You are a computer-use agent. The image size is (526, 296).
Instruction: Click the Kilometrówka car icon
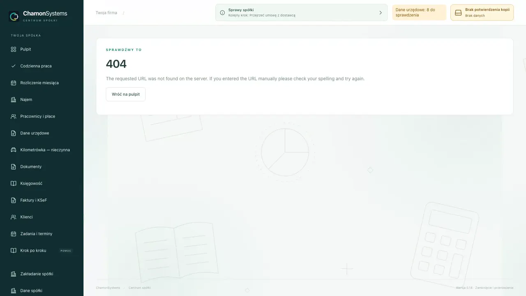pyautogui.click(x=13, y=150)
